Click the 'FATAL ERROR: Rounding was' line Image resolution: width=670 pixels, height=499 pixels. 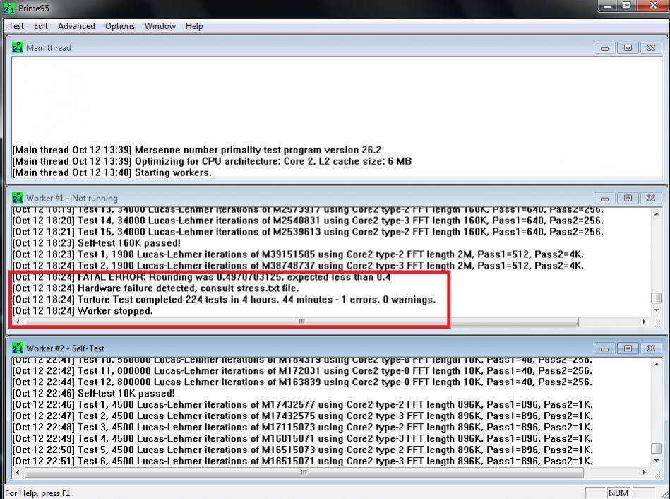(201, 277)
